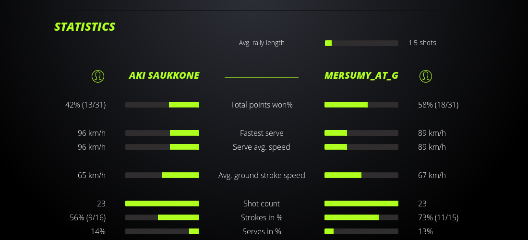The image size is (528, 240).
Task: Click the STATISTICS heading
Action: point(85,27)
